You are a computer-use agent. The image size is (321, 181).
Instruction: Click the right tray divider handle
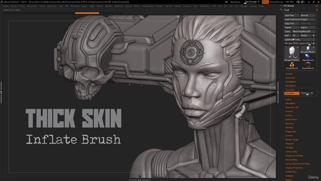coord(278,93)
